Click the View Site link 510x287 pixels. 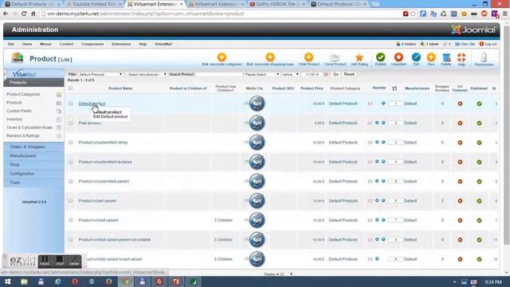tap(465, 44)
